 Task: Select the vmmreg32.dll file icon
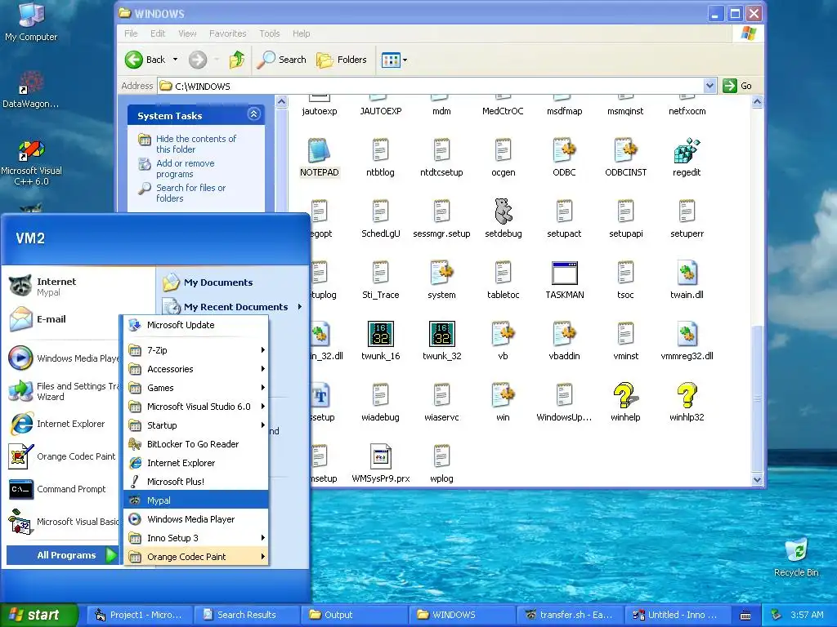687,334
